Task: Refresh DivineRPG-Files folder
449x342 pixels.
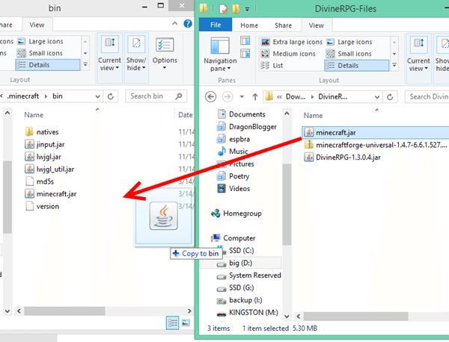Action: point(390,97)
